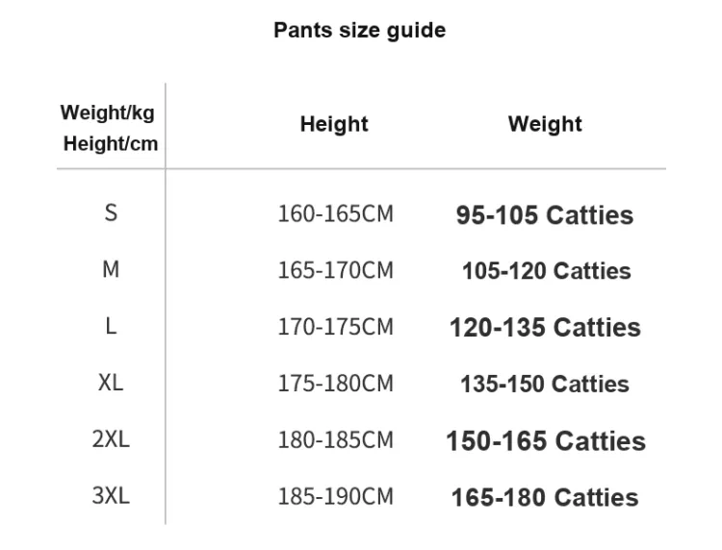Select size M row label
The height and width of the screenshot is (550, 722).
111,270
